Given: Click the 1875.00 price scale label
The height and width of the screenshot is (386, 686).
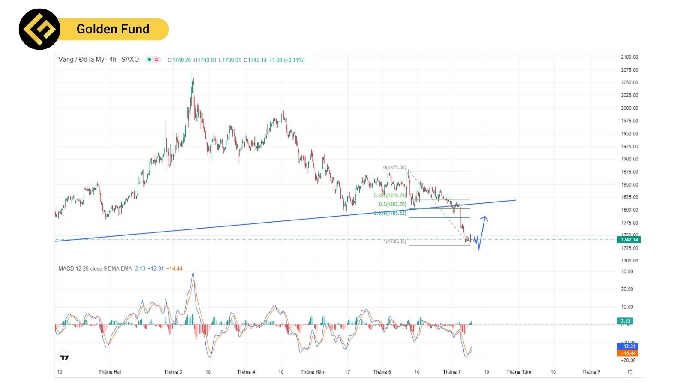Looking at the screenshot, I should pos(629,172).
